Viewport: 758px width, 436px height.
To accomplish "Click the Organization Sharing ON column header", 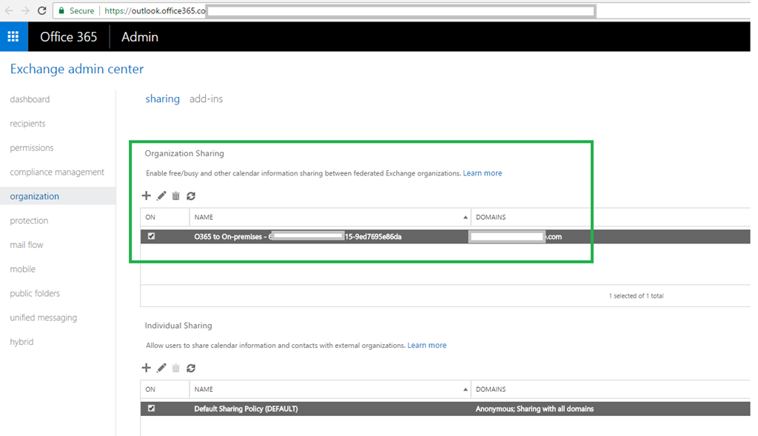I will coord(150,217).
